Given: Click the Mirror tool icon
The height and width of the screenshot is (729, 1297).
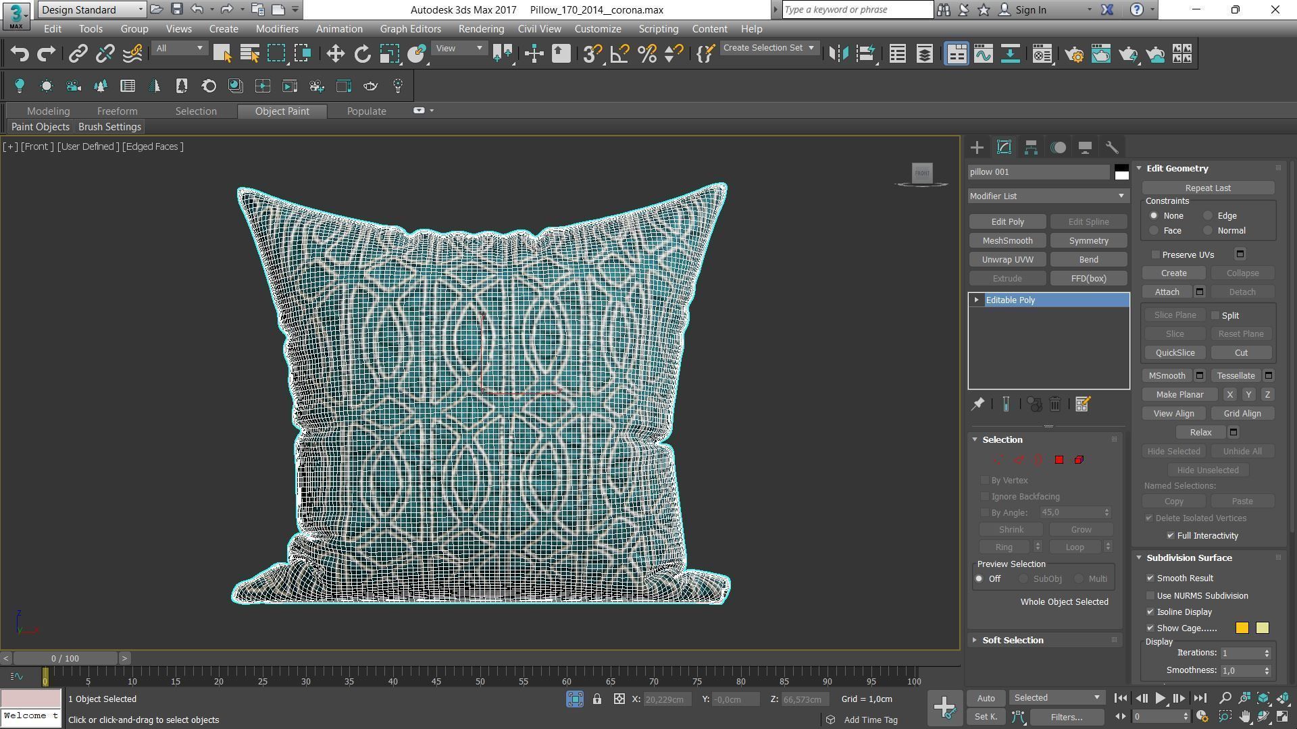Looking at the screenshot, I should 838,54.
